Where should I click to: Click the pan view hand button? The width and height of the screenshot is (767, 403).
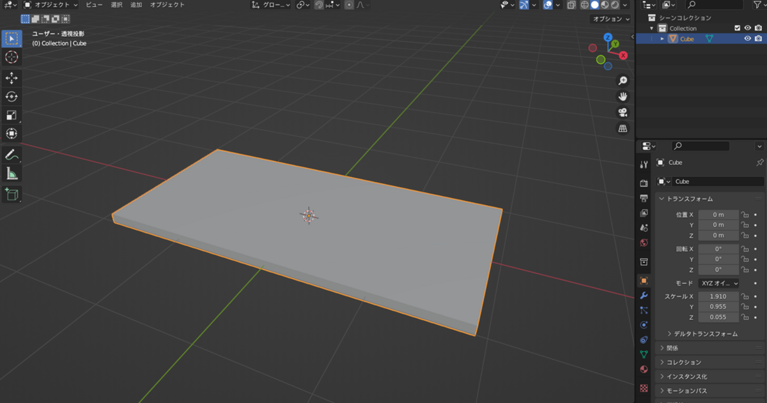click(623, 96)
